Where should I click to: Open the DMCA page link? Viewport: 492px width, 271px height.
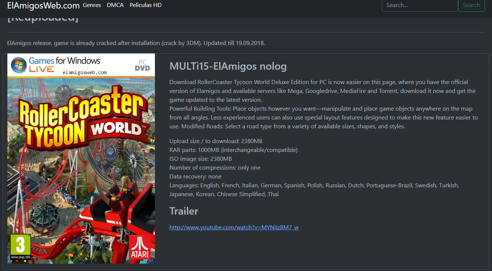coord(115,5)
